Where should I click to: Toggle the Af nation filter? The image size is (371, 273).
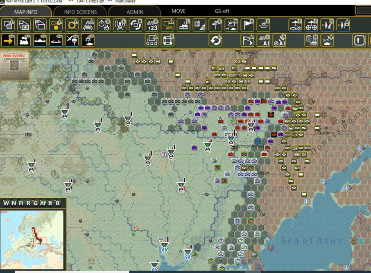pyautogui.click(x=43, y=203)
